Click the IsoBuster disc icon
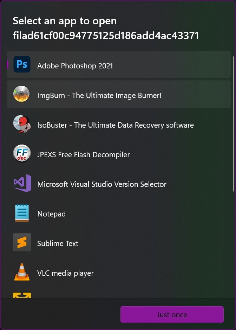This screenshot has height=330, width=236. pyautogui.click(x=22, y=124)
